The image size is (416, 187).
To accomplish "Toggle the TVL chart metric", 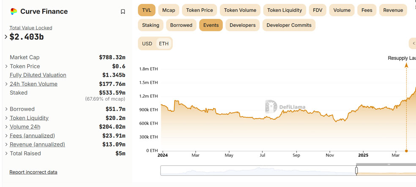I will 146,10.
